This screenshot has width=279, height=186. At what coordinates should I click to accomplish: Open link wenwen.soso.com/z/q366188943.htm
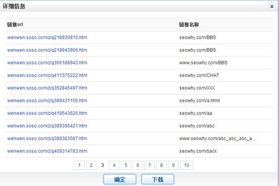click(x=47, y=63)
